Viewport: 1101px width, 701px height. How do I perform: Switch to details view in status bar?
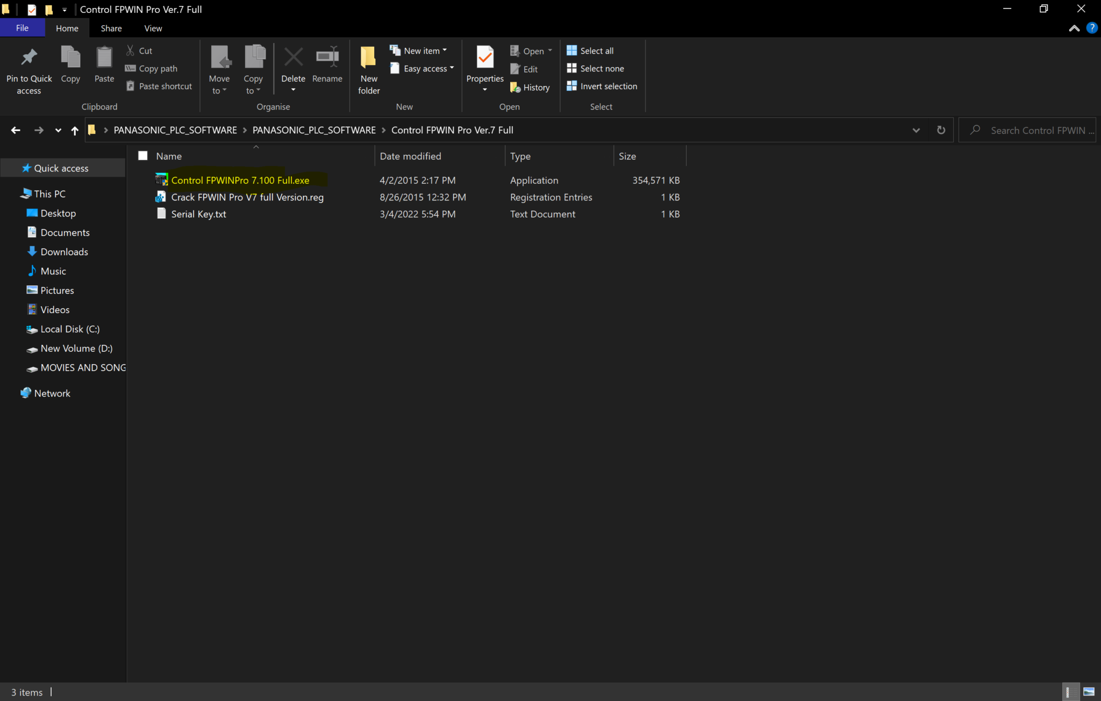1070,692
